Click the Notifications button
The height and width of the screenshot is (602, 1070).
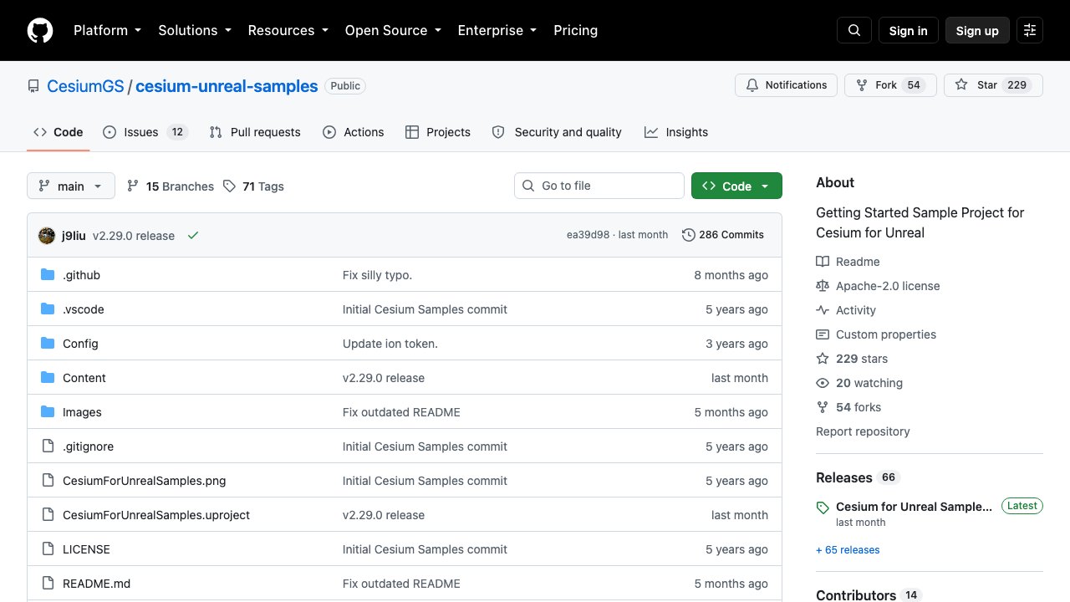[x=787, y=85]
